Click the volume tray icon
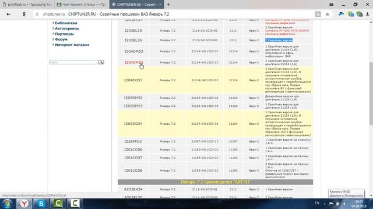 [x=344, y=204]
